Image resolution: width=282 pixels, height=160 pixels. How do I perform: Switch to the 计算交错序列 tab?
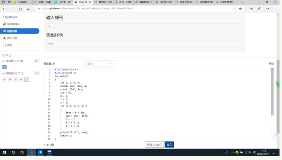click(184, 2)
